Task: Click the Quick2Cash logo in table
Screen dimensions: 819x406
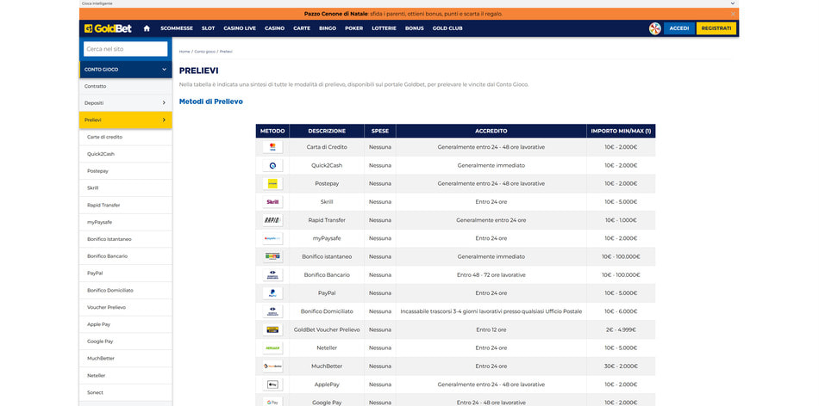Action: (272, 165)
